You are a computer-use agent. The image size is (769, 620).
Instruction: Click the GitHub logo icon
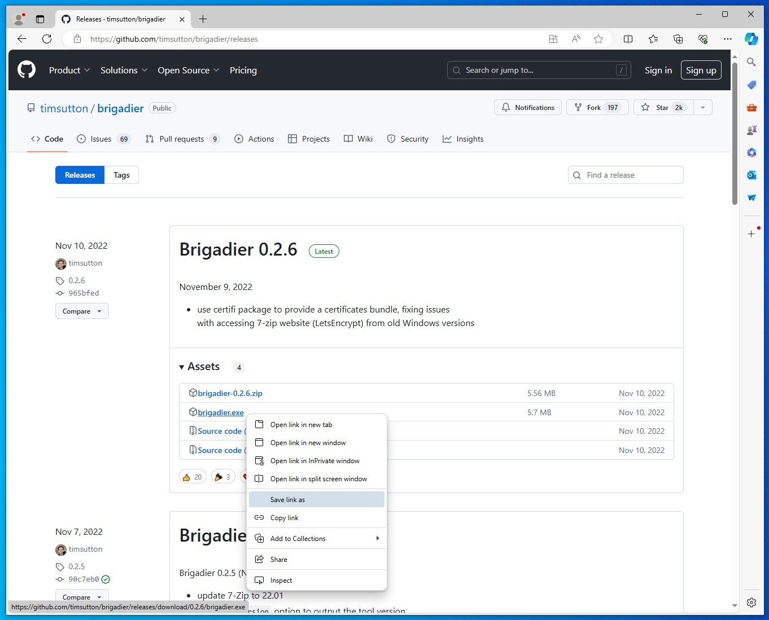(27, 70)
